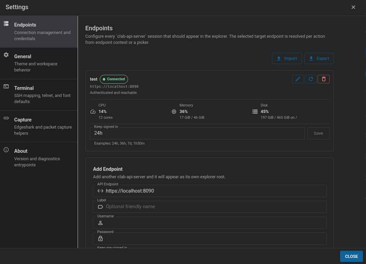Switch to the Capture settings section
The image size is (366, 264).
coord(39,126)
